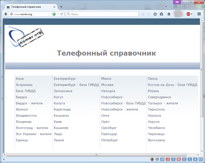Open the Минск link
The width and height of the screenshot is (205, 163).
[x=106, y=79]
